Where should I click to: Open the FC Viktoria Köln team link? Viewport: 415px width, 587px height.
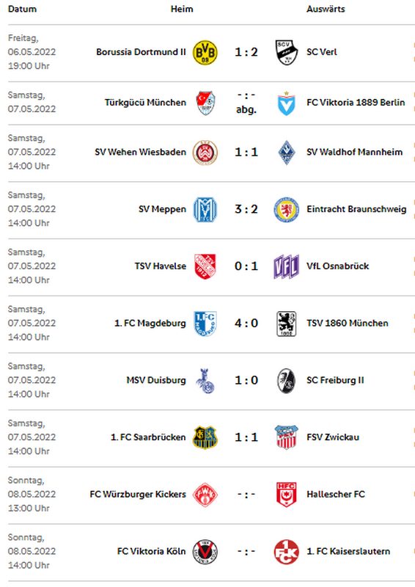pyautogui.click(x=152, y=552)
